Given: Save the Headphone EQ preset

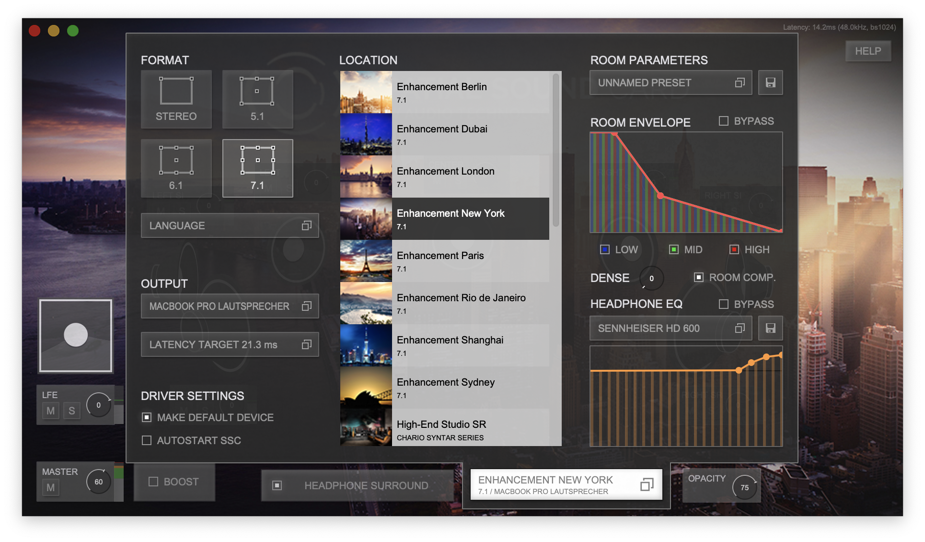Looking at the screenshot, I should 770,328.
